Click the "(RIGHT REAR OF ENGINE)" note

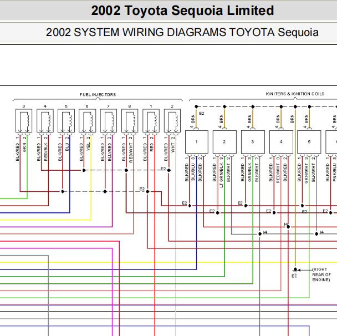(x=321, y=274)
